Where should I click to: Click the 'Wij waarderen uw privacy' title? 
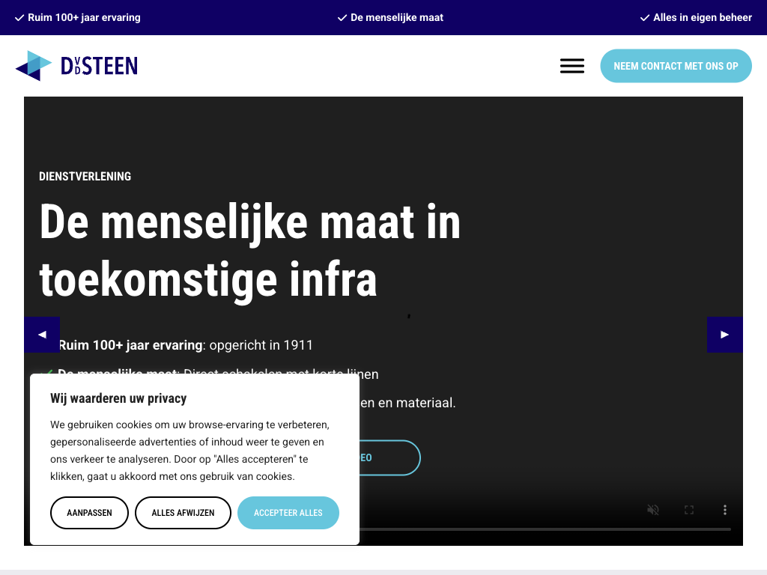click(118, 398)
